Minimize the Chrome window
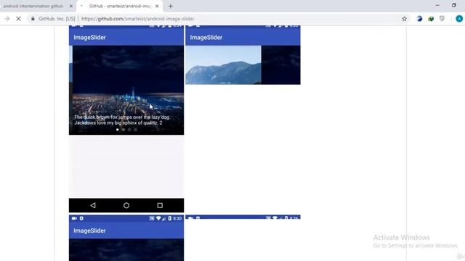This screenshot has width=465, height=261. pyautogui.click(x=437, y=5)
